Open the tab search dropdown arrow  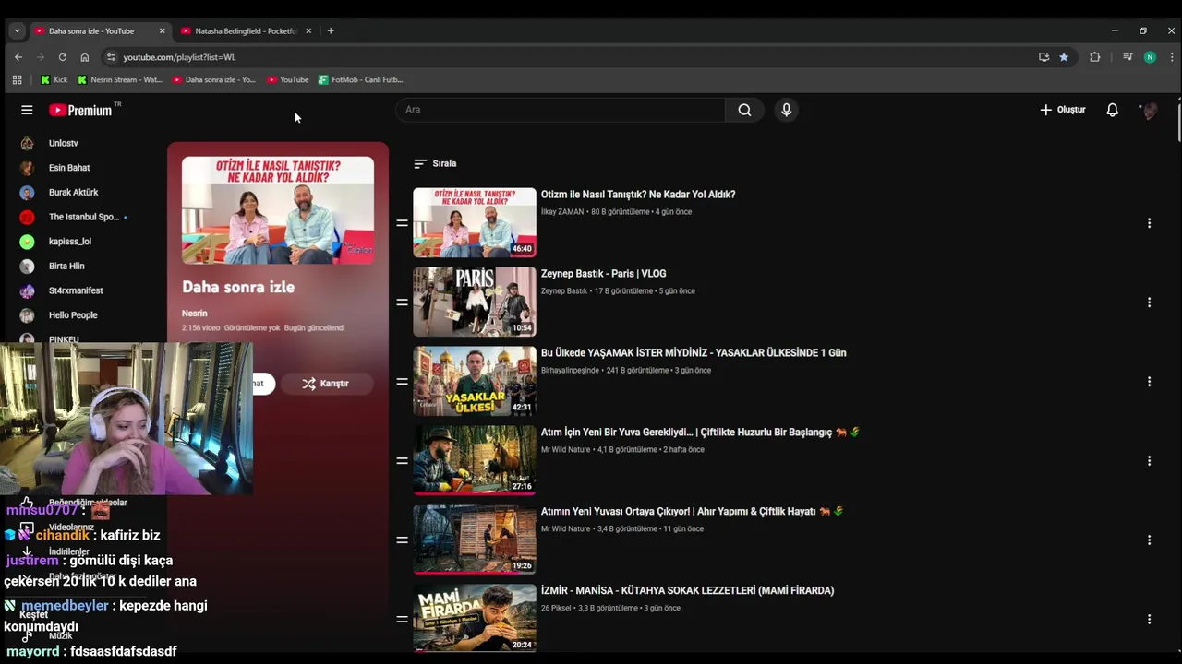coord(17,31)
